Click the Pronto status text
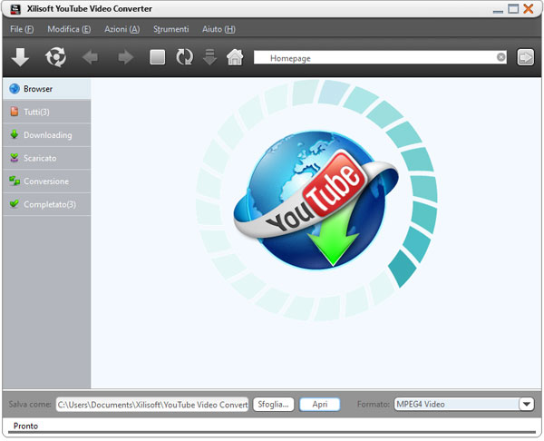544x441 pixels. [x=25, y=426]
